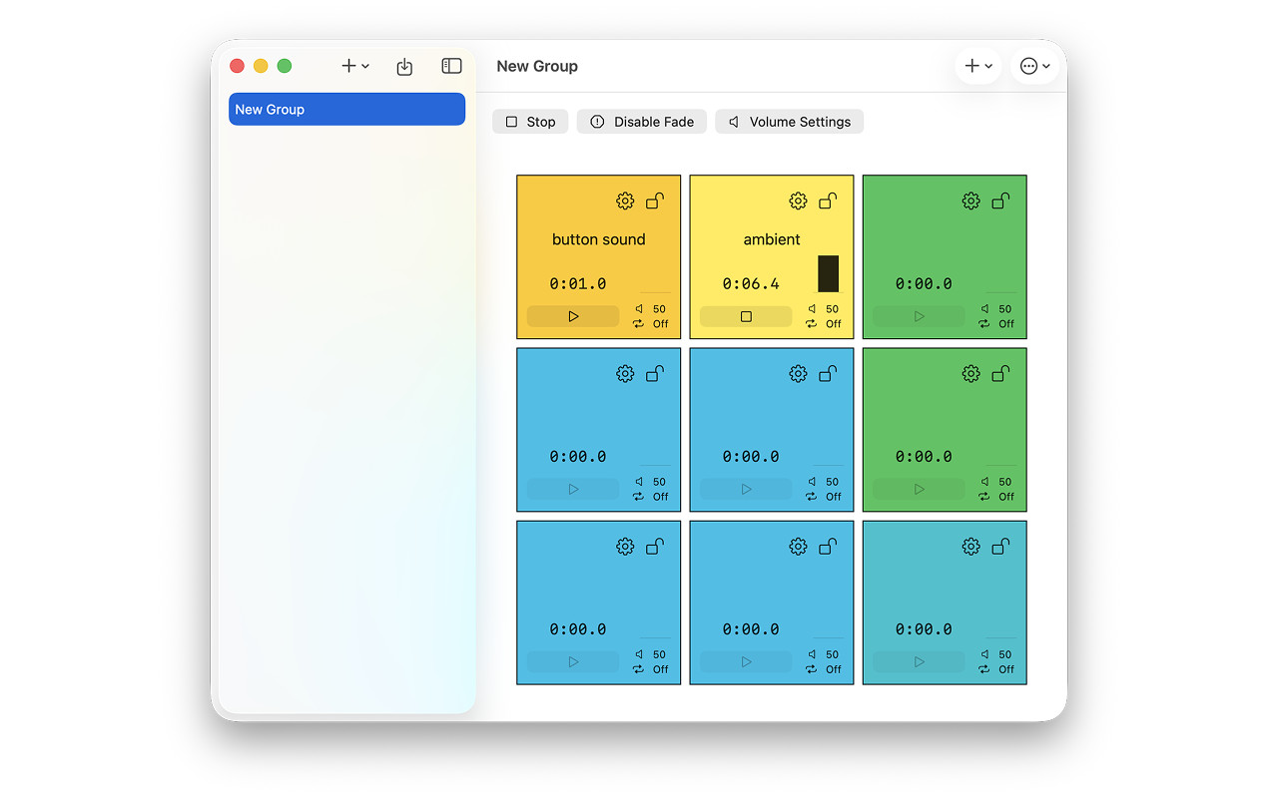Open gear settings on the middle-left blue pad
Image resolution: width=1278 pixels, height=798 pixels.
pyautogui.click(x=625, y=373)
